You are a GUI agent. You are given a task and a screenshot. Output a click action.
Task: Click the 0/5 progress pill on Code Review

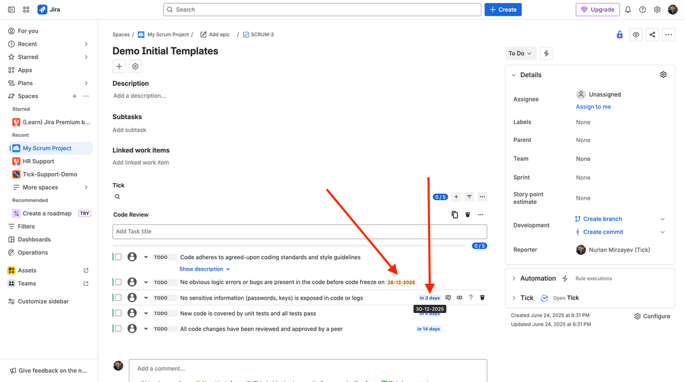tap(480, 246)
